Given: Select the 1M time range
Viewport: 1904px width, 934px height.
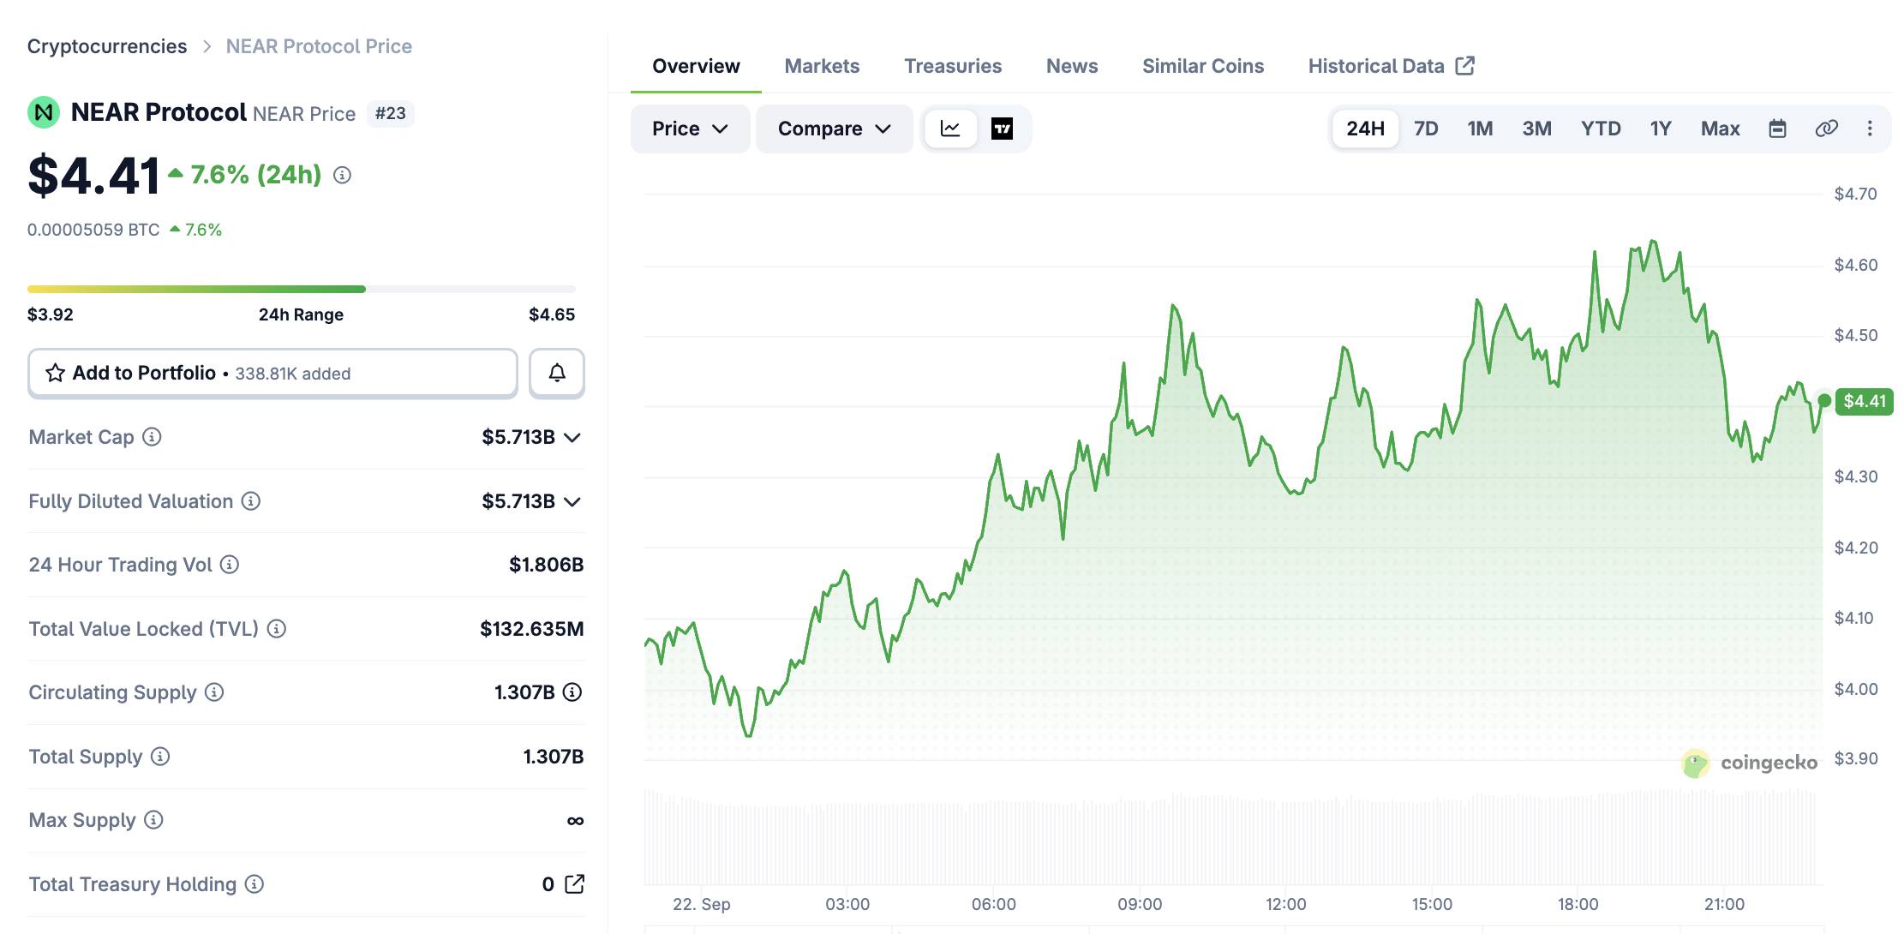Looking at the screenshot, I should (x=1480, y=129).
